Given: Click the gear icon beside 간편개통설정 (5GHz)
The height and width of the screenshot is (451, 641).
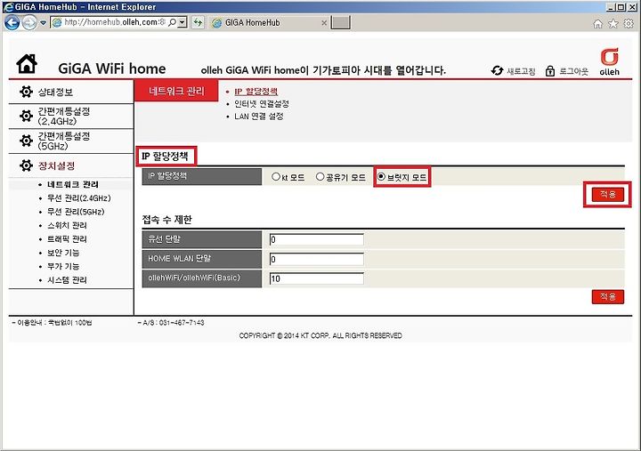Looking at the screenshot, I should click(x=26, y=141).
